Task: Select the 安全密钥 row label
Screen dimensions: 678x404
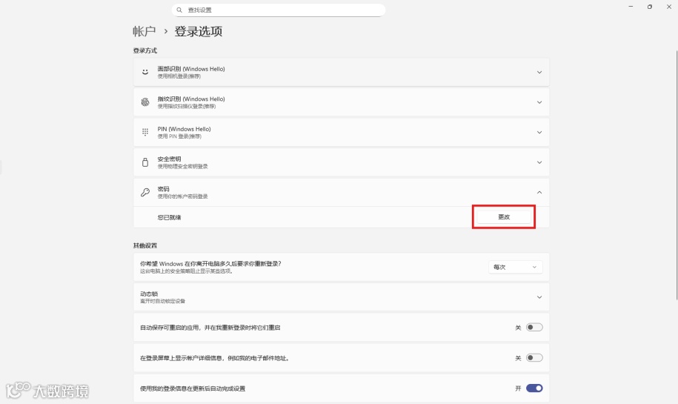Action: pos(169,159)
